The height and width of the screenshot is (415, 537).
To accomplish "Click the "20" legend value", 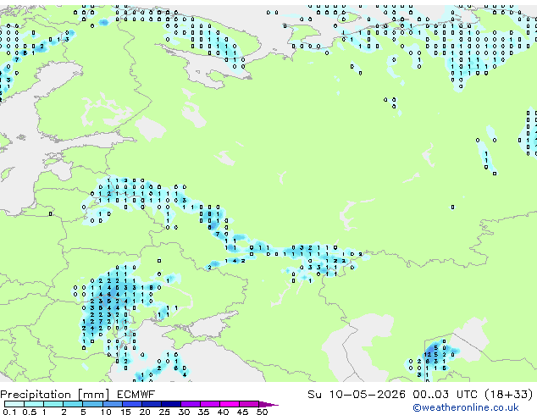I will (x=145, y=412).
